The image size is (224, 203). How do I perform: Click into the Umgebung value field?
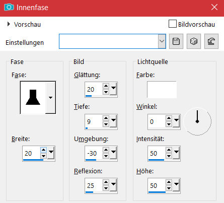(x=94, y=153)
